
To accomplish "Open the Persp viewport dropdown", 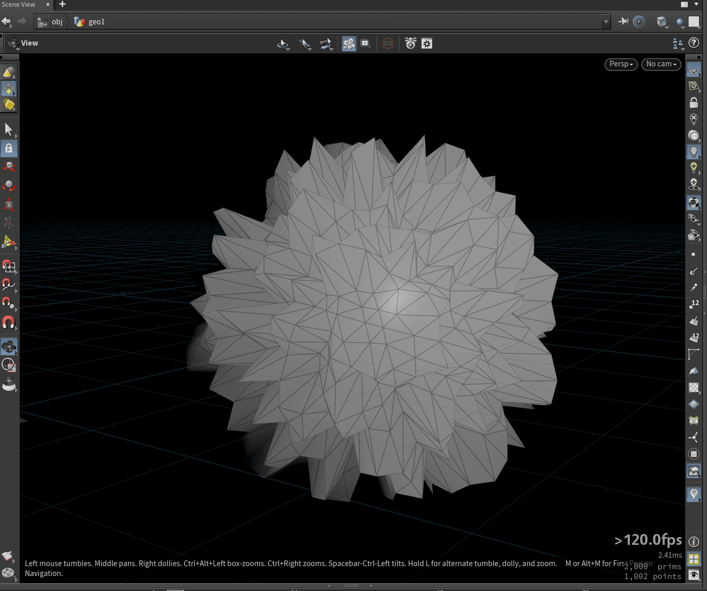I will [x=620, y=64].
